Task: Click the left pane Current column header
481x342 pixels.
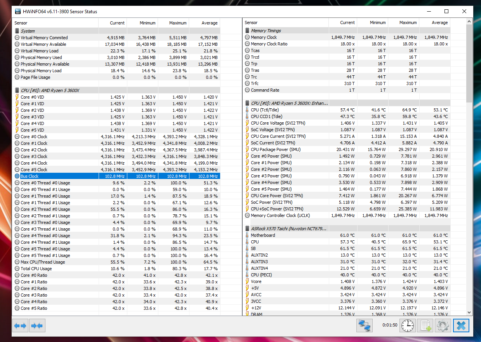Action: (113, 23)
